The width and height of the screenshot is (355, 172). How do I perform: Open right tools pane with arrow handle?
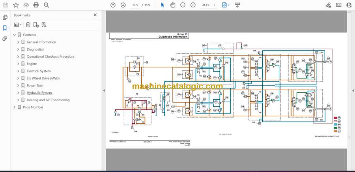(x=353, y=91)
